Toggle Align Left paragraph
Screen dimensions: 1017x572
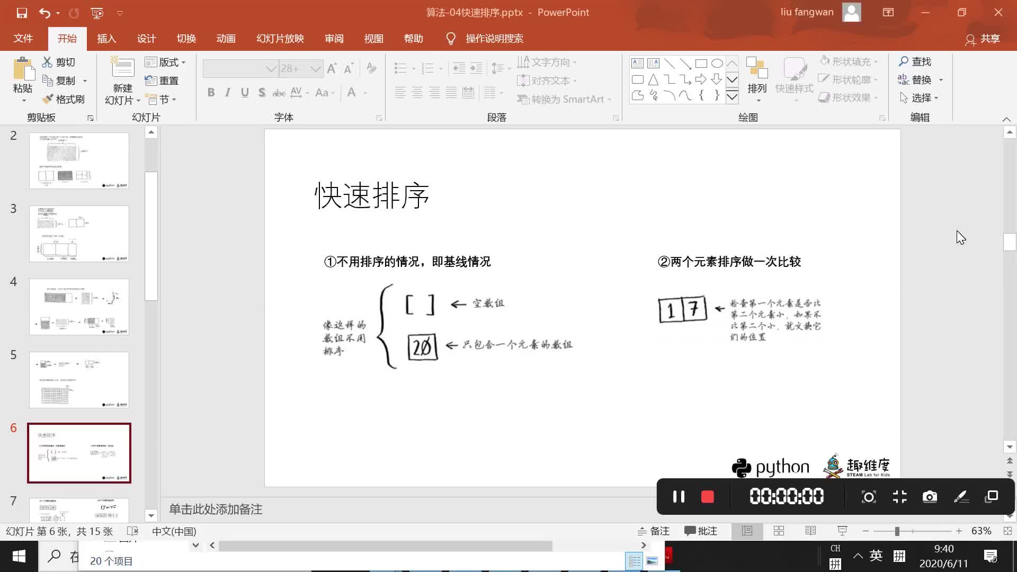pyautogui.click(x=400, y=93)
